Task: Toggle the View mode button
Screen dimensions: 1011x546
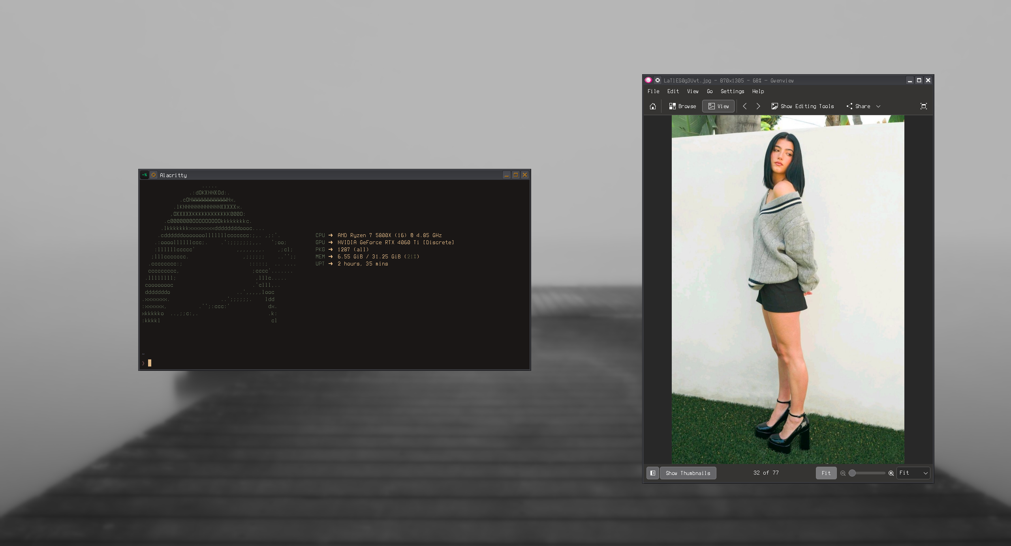Action: point(718,106)
